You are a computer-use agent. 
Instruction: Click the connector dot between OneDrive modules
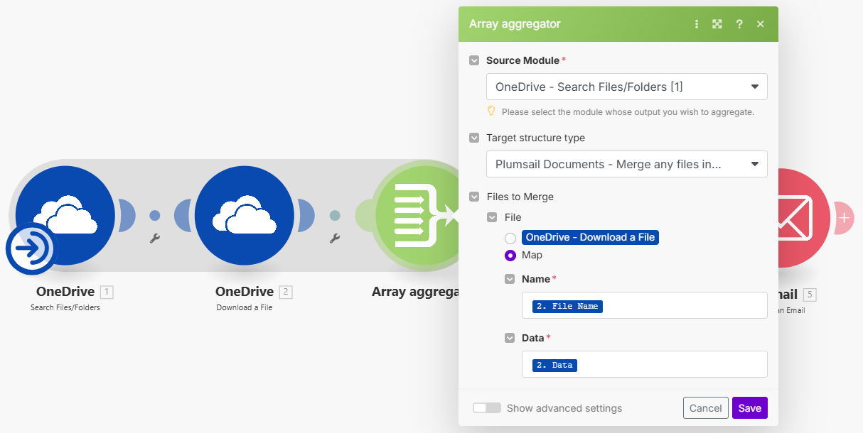(155, 215)
